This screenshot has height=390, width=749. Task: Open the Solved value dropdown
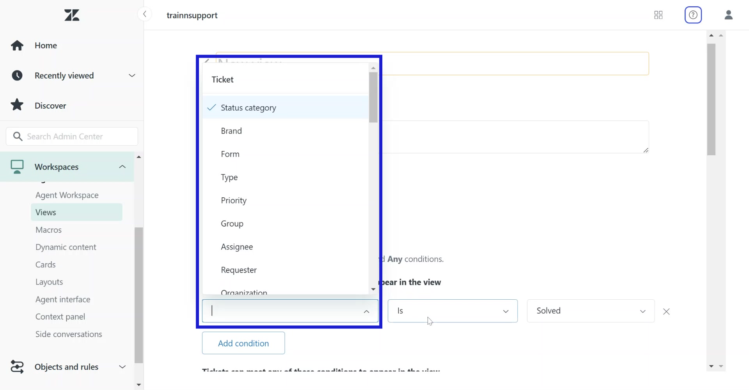(590, 311)
